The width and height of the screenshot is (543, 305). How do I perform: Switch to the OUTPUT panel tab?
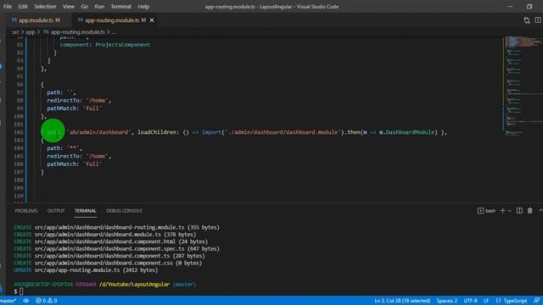(56, 211)
